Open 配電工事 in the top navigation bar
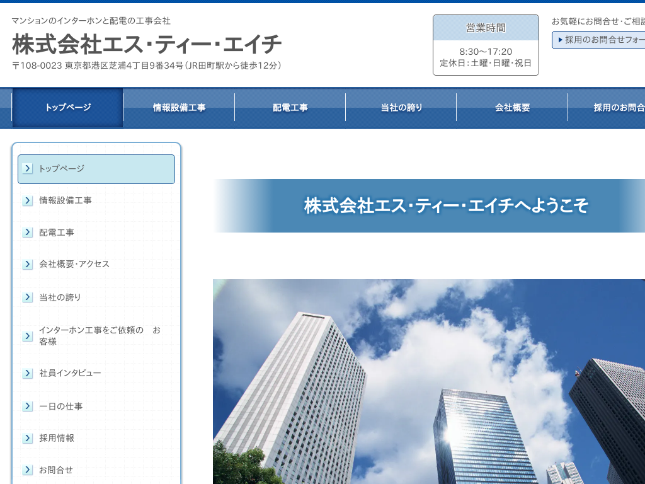The height and width of the screenshot is (484, 645). (x=290, y=108)
